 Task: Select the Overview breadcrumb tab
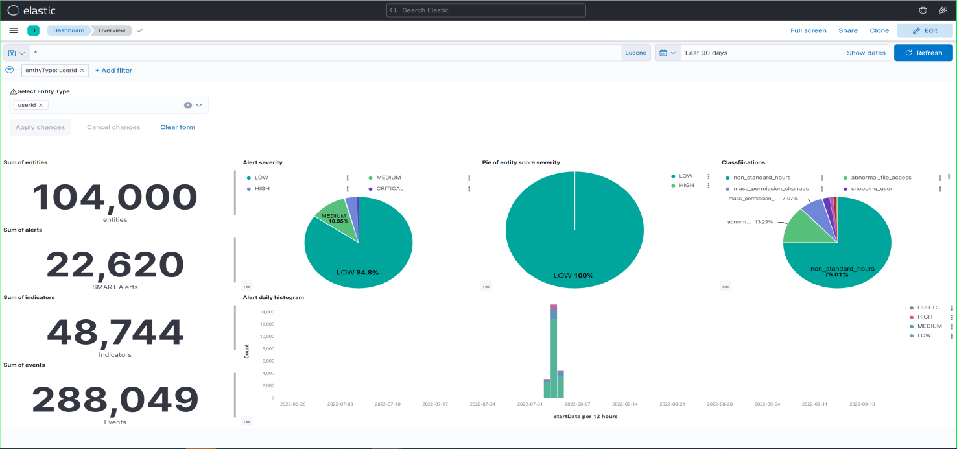(111, 30)
